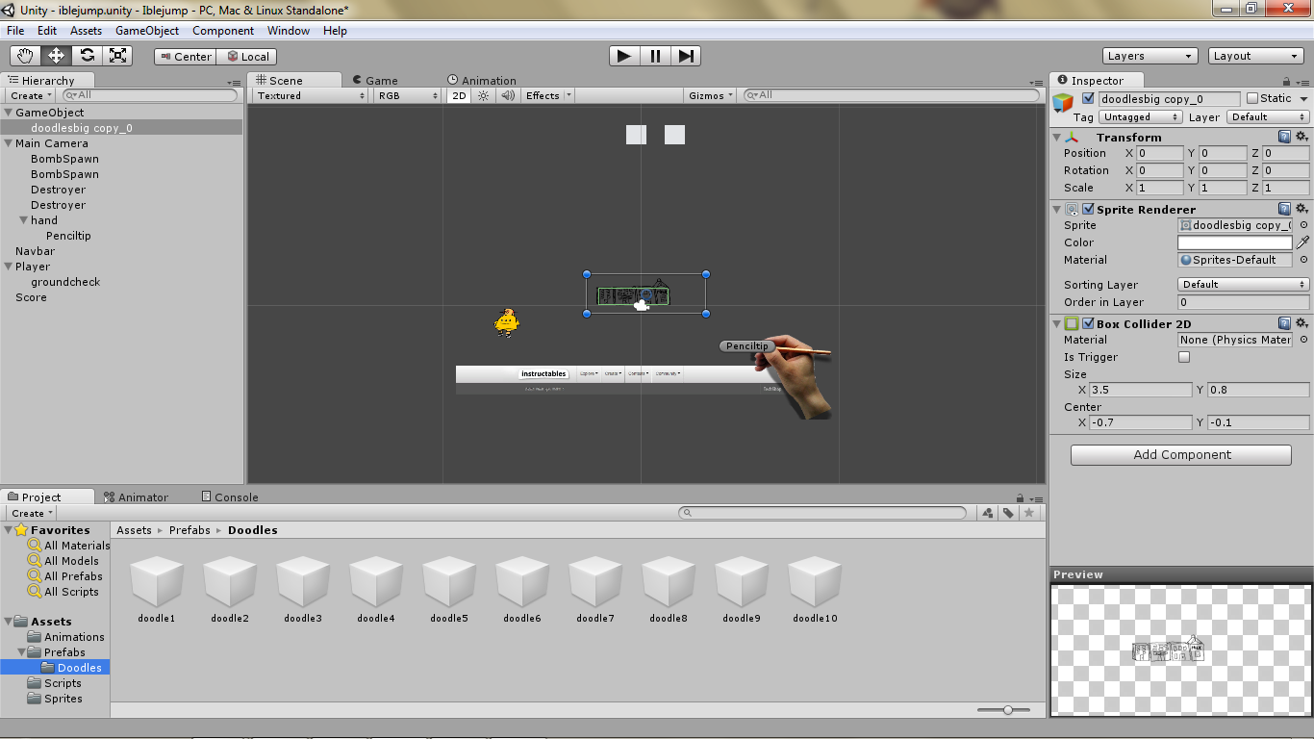Enable the Static checkbox

pyautogui.click(x=1251, y=98)
